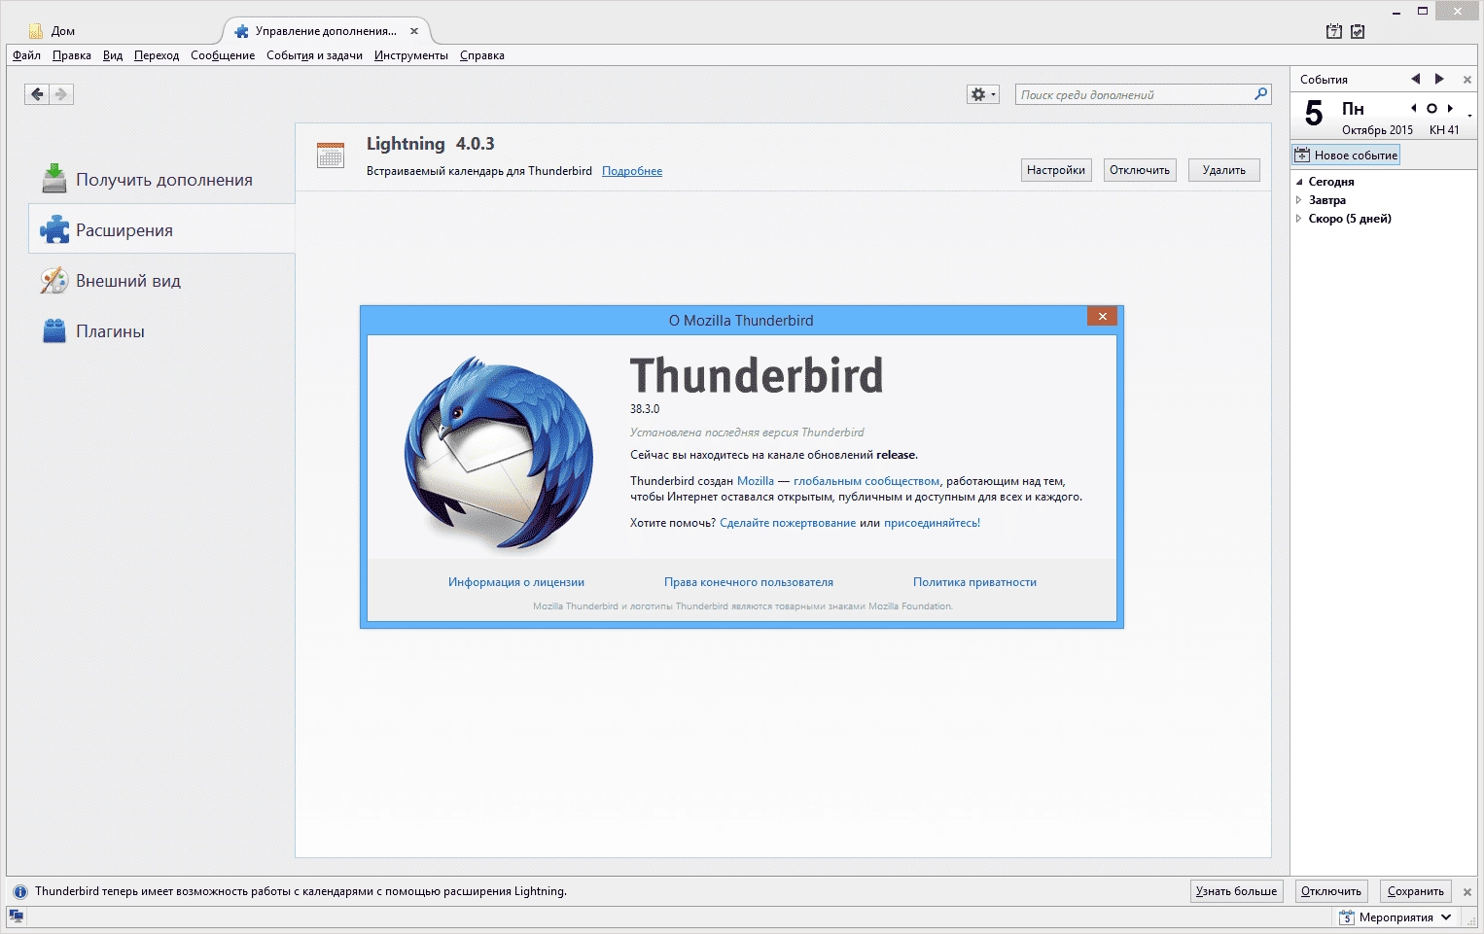Click the Удалить button for Lightning
The height and width of the screenshot is (934, 1484).
click(x=1224, y=170)
